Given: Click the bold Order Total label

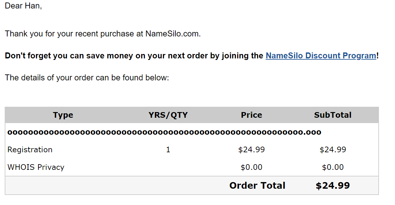Looking at the screenshot, I should pos(257,186).
